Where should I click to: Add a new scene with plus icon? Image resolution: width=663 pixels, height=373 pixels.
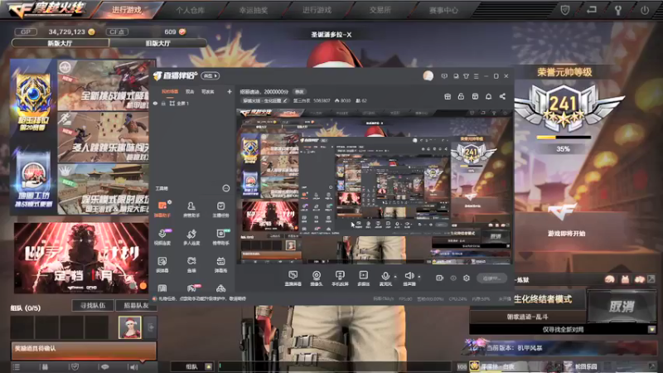[230, 91]
